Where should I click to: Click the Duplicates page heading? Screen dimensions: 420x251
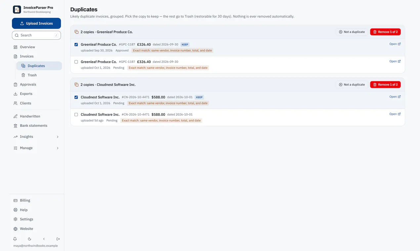(x=84, y=10)
